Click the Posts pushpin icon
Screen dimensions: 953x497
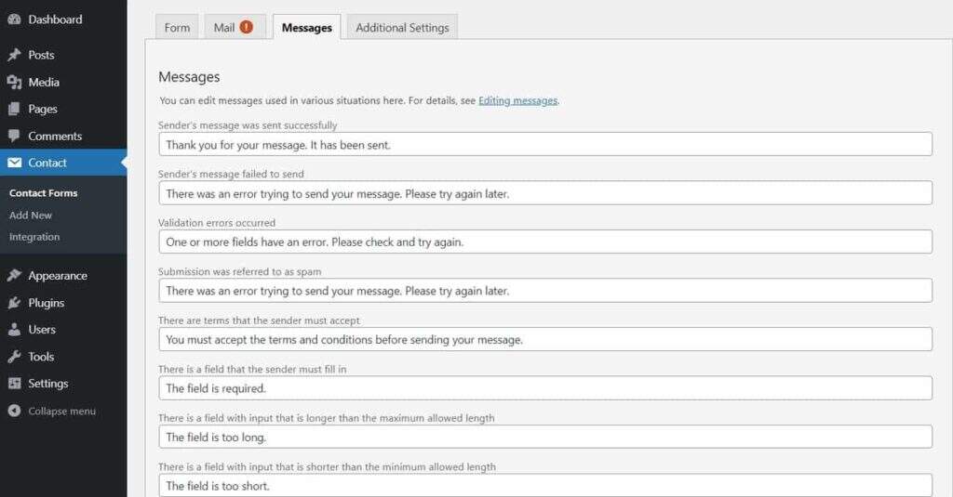pos(14,55)
